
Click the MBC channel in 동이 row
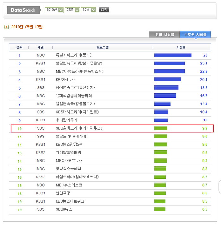(x=41, y=55)
